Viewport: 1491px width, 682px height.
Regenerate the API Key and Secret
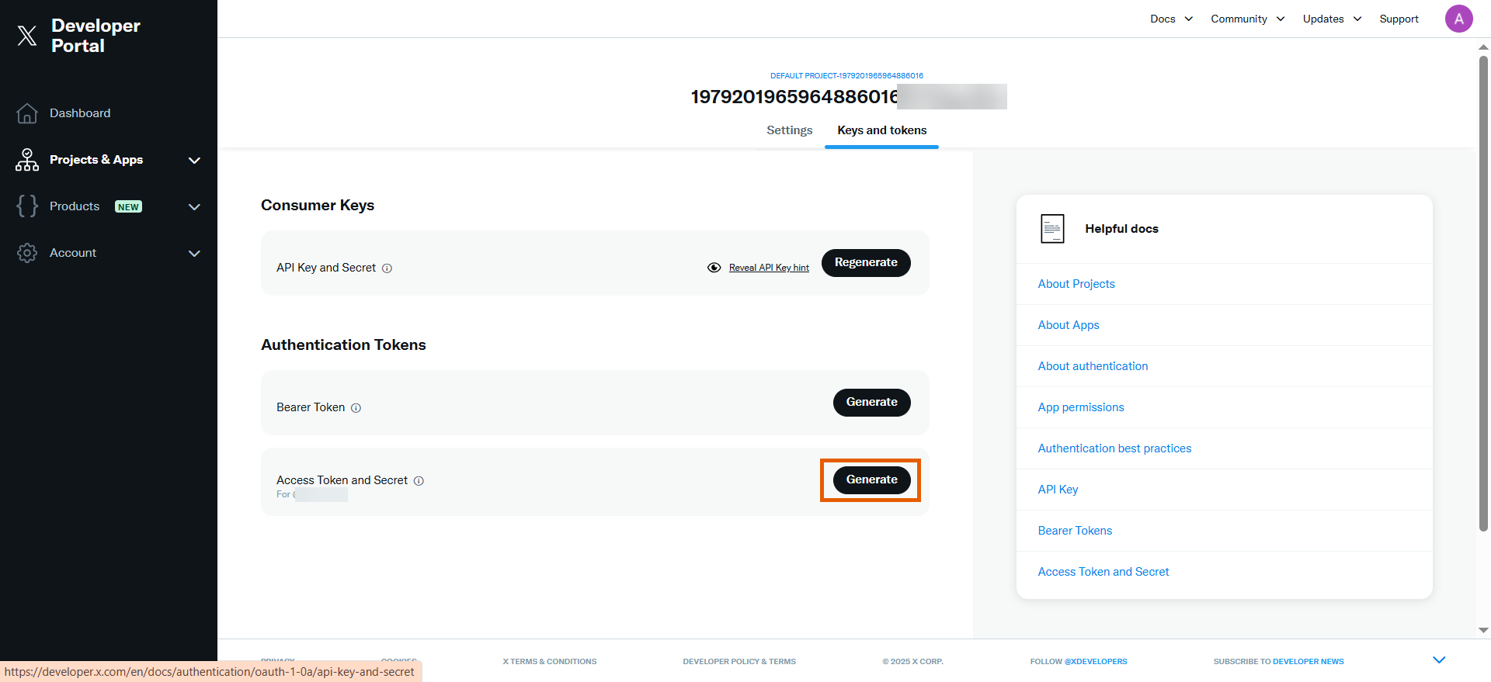866,263
